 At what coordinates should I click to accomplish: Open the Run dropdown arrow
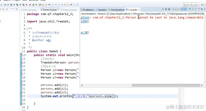14,5
